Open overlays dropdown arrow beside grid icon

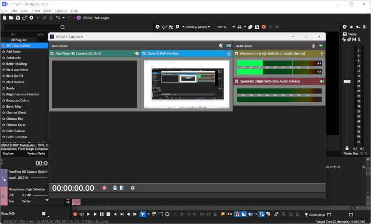(245, 27)
